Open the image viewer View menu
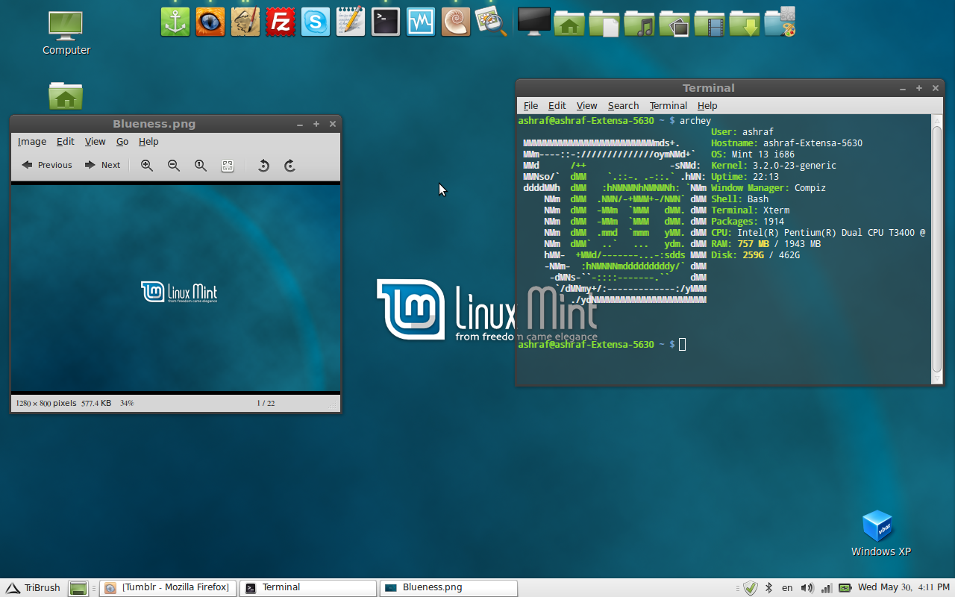Image resolution: width=955 pixels, height=597 pixels. click(95, 142)
